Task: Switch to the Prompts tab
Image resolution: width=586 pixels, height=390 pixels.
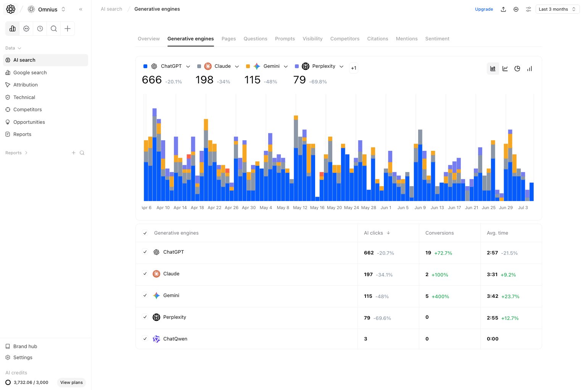Action: [285, 39]
